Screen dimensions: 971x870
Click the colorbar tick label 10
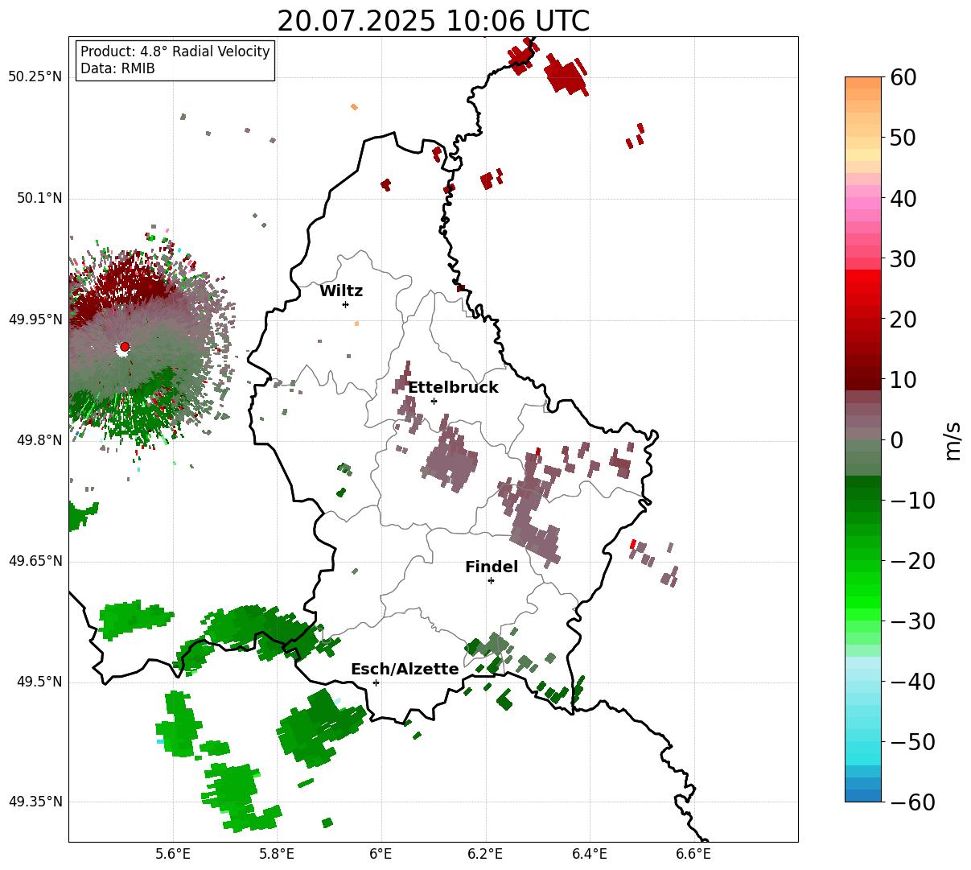903,380
